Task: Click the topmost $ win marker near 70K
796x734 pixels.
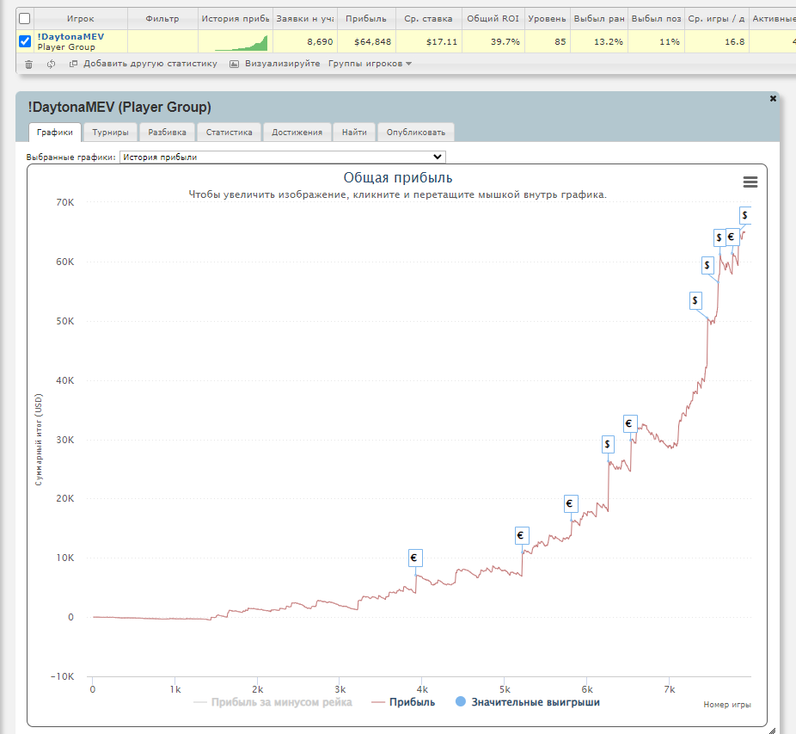Action: click(x=744, y=215)
